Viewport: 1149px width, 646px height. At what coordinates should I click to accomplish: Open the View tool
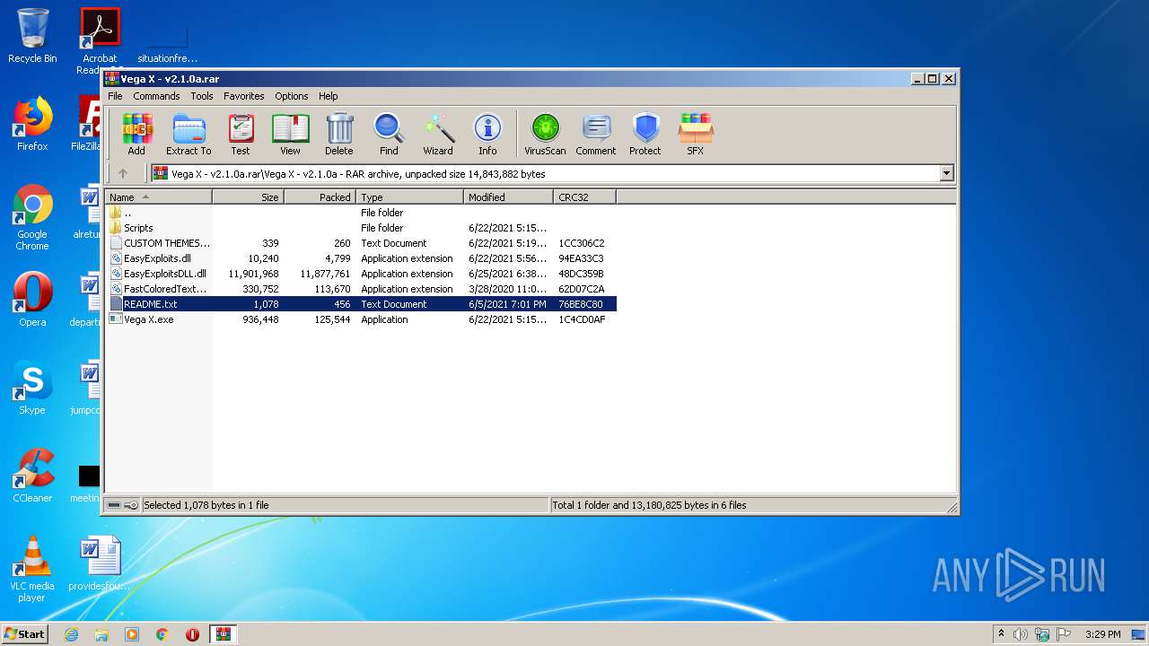pos(290,134)
